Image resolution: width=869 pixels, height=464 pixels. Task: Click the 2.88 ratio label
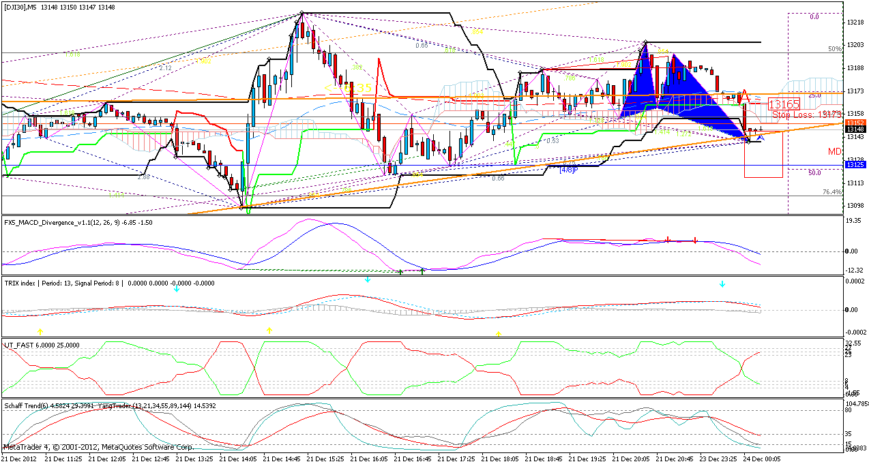point(143,177)
